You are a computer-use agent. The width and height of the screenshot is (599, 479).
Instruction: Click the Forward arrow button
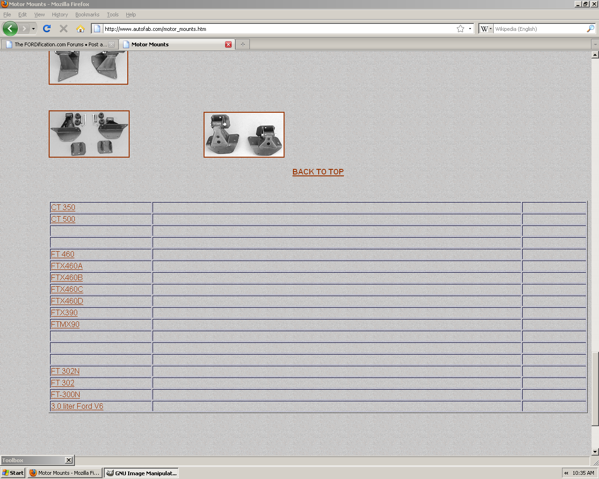pos(24,29)
